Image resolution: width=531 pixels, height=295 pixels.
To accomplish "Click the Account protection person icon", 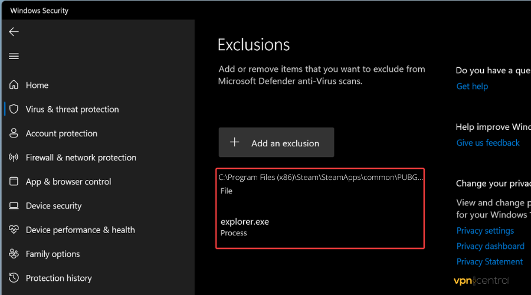I will 14,133.
